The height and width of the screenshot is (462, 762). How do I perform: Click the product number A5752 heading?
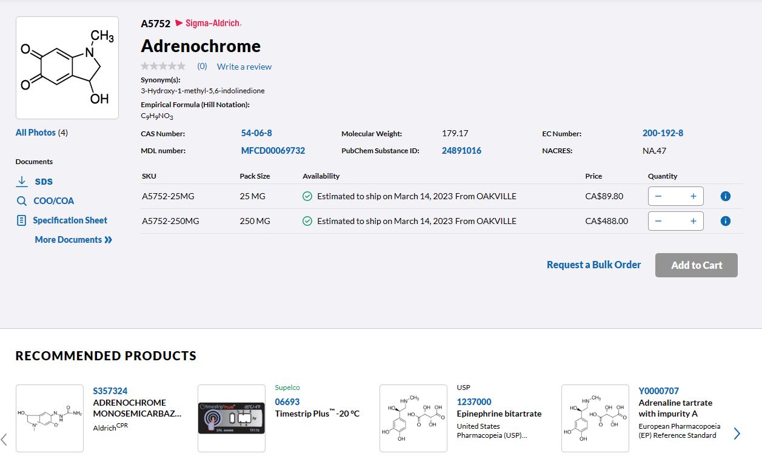pos(156,24)
